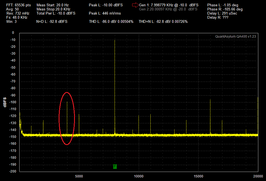The image size is (266, 181).
Task: Click the 10000 frequency axis label
Action: click(139, 176)
